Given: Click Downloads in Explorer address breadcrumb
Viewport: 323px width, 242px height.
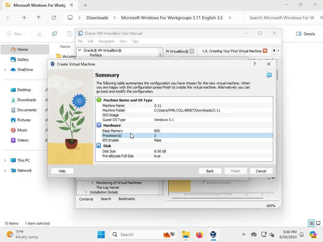Looking at the screenshot, I should pos(97,18).
